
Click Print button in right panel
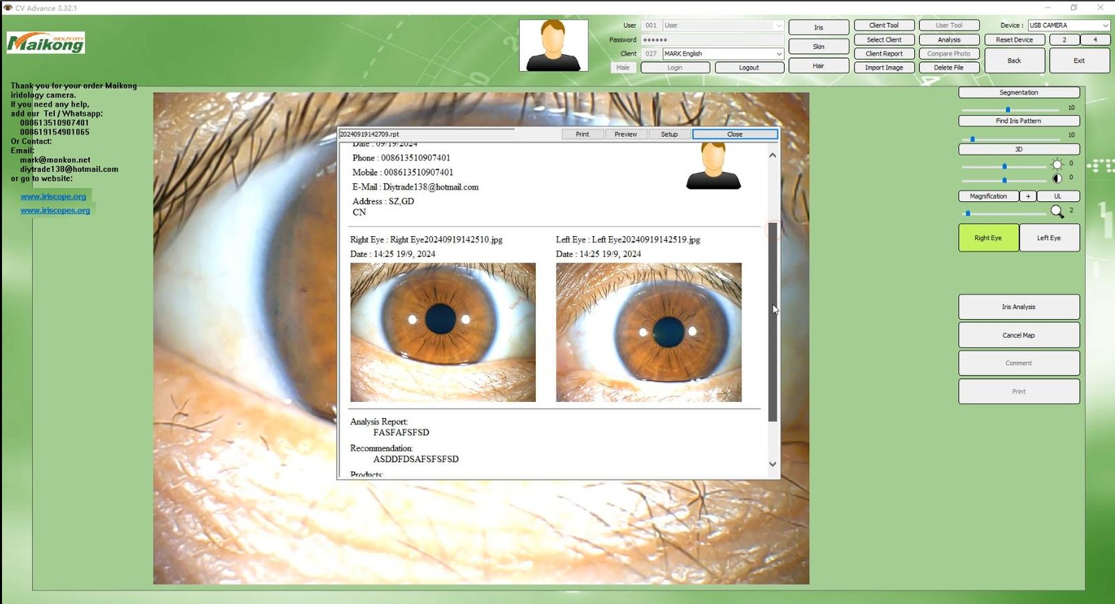1019,392
